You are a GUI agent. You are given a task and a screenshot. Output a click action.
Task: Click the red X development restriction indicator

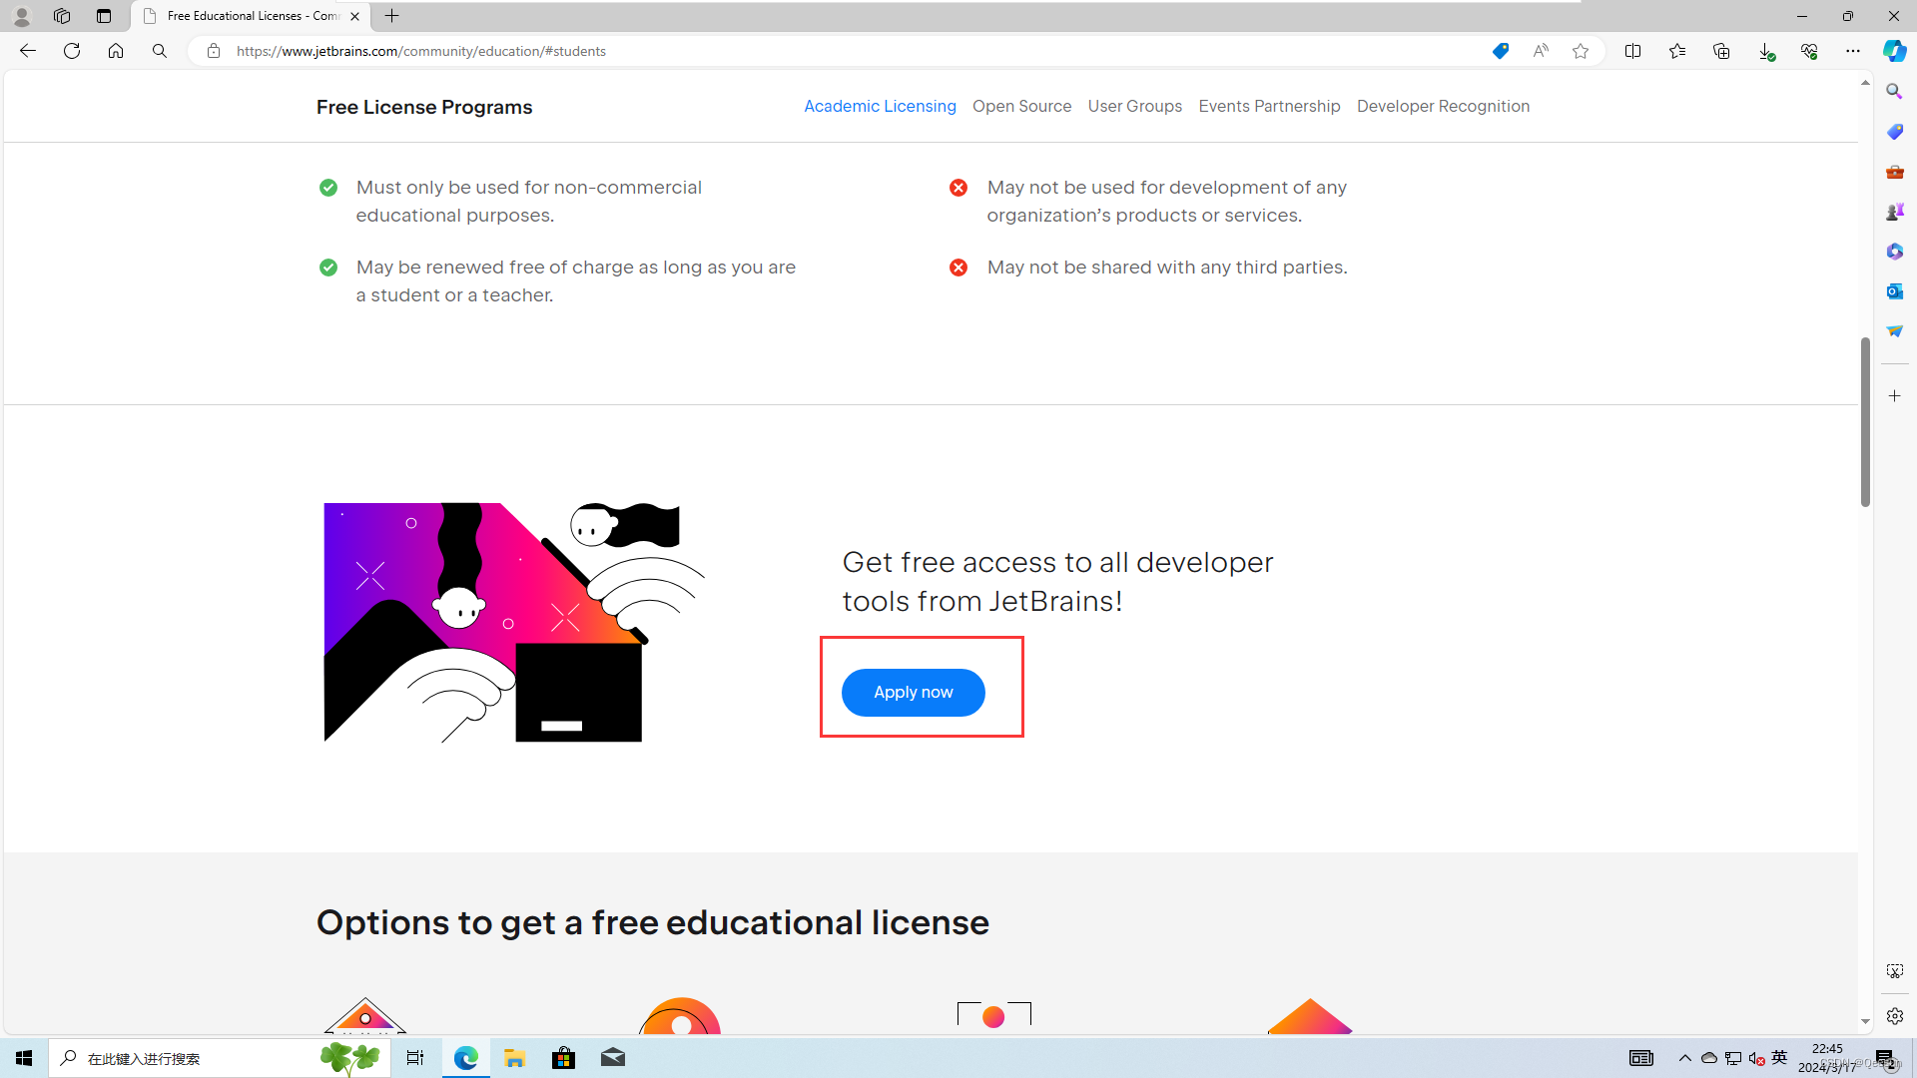point(958,187)
